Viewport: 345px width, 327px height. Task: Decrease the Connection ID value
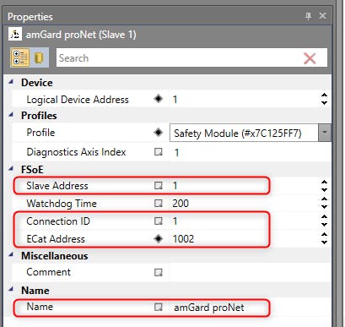[x=324, y=225]
